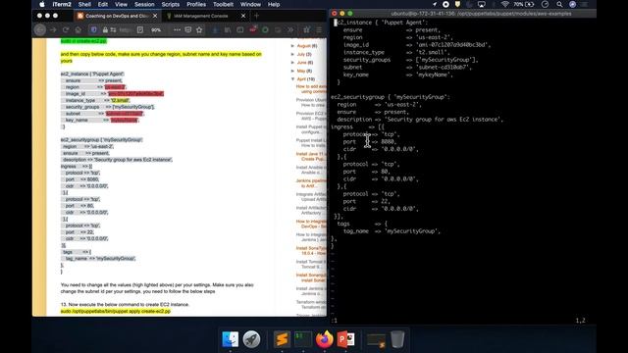Open the Profiles menu
Image resolution: width=628 pixels, height=353 pixels.
tap(196, 4)
